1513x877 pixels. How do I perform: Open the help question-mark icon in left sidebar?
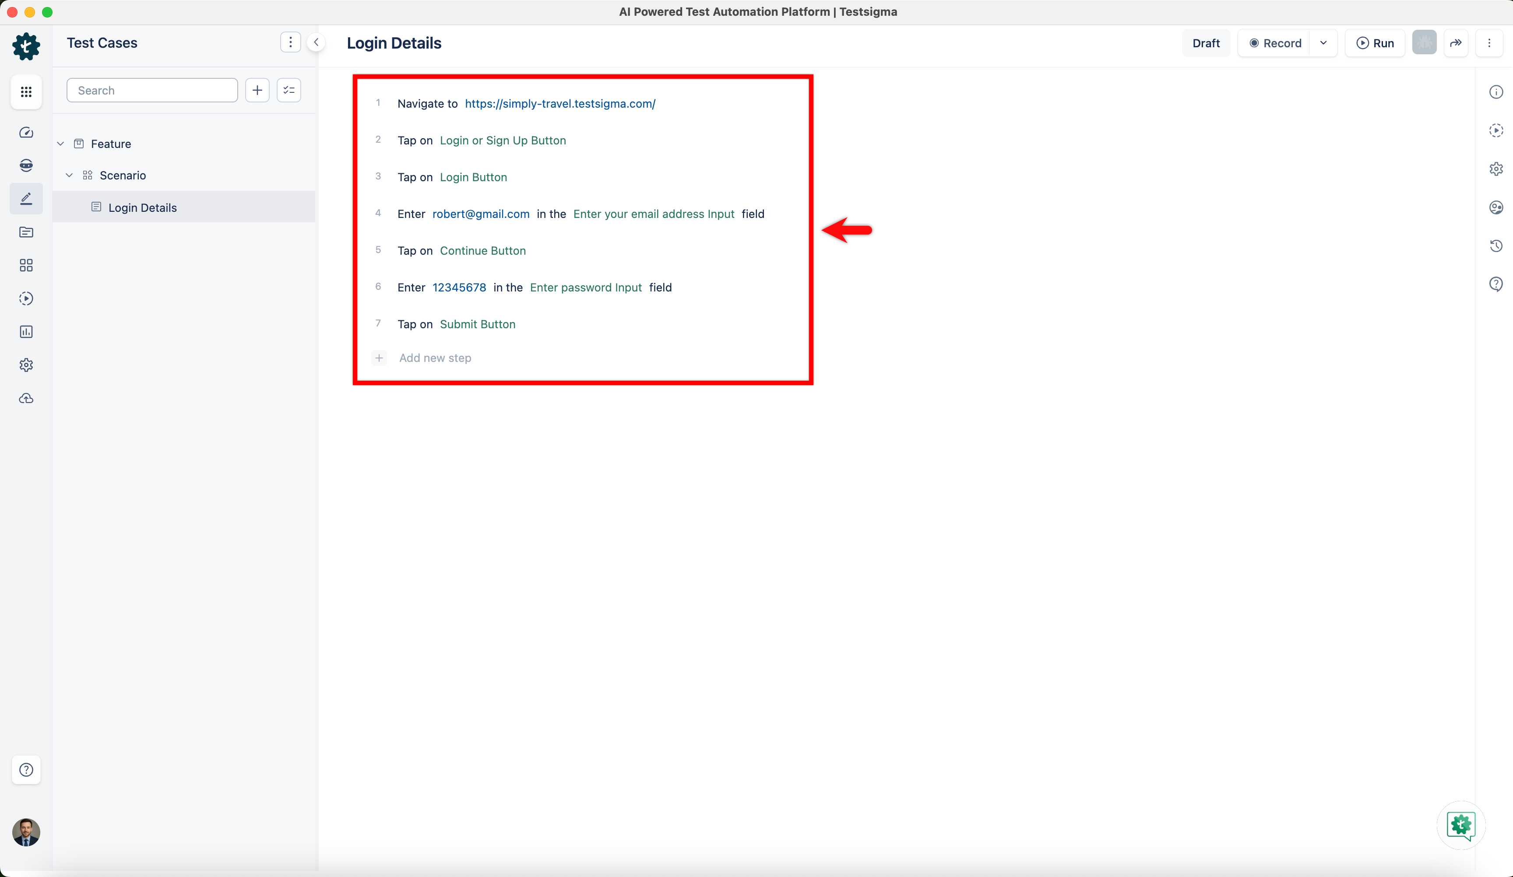coord(26,770)
